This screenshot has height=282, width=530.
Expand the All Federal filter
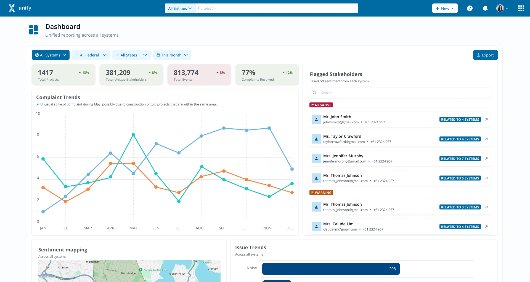pyautogui.click(x=91, y=55)
